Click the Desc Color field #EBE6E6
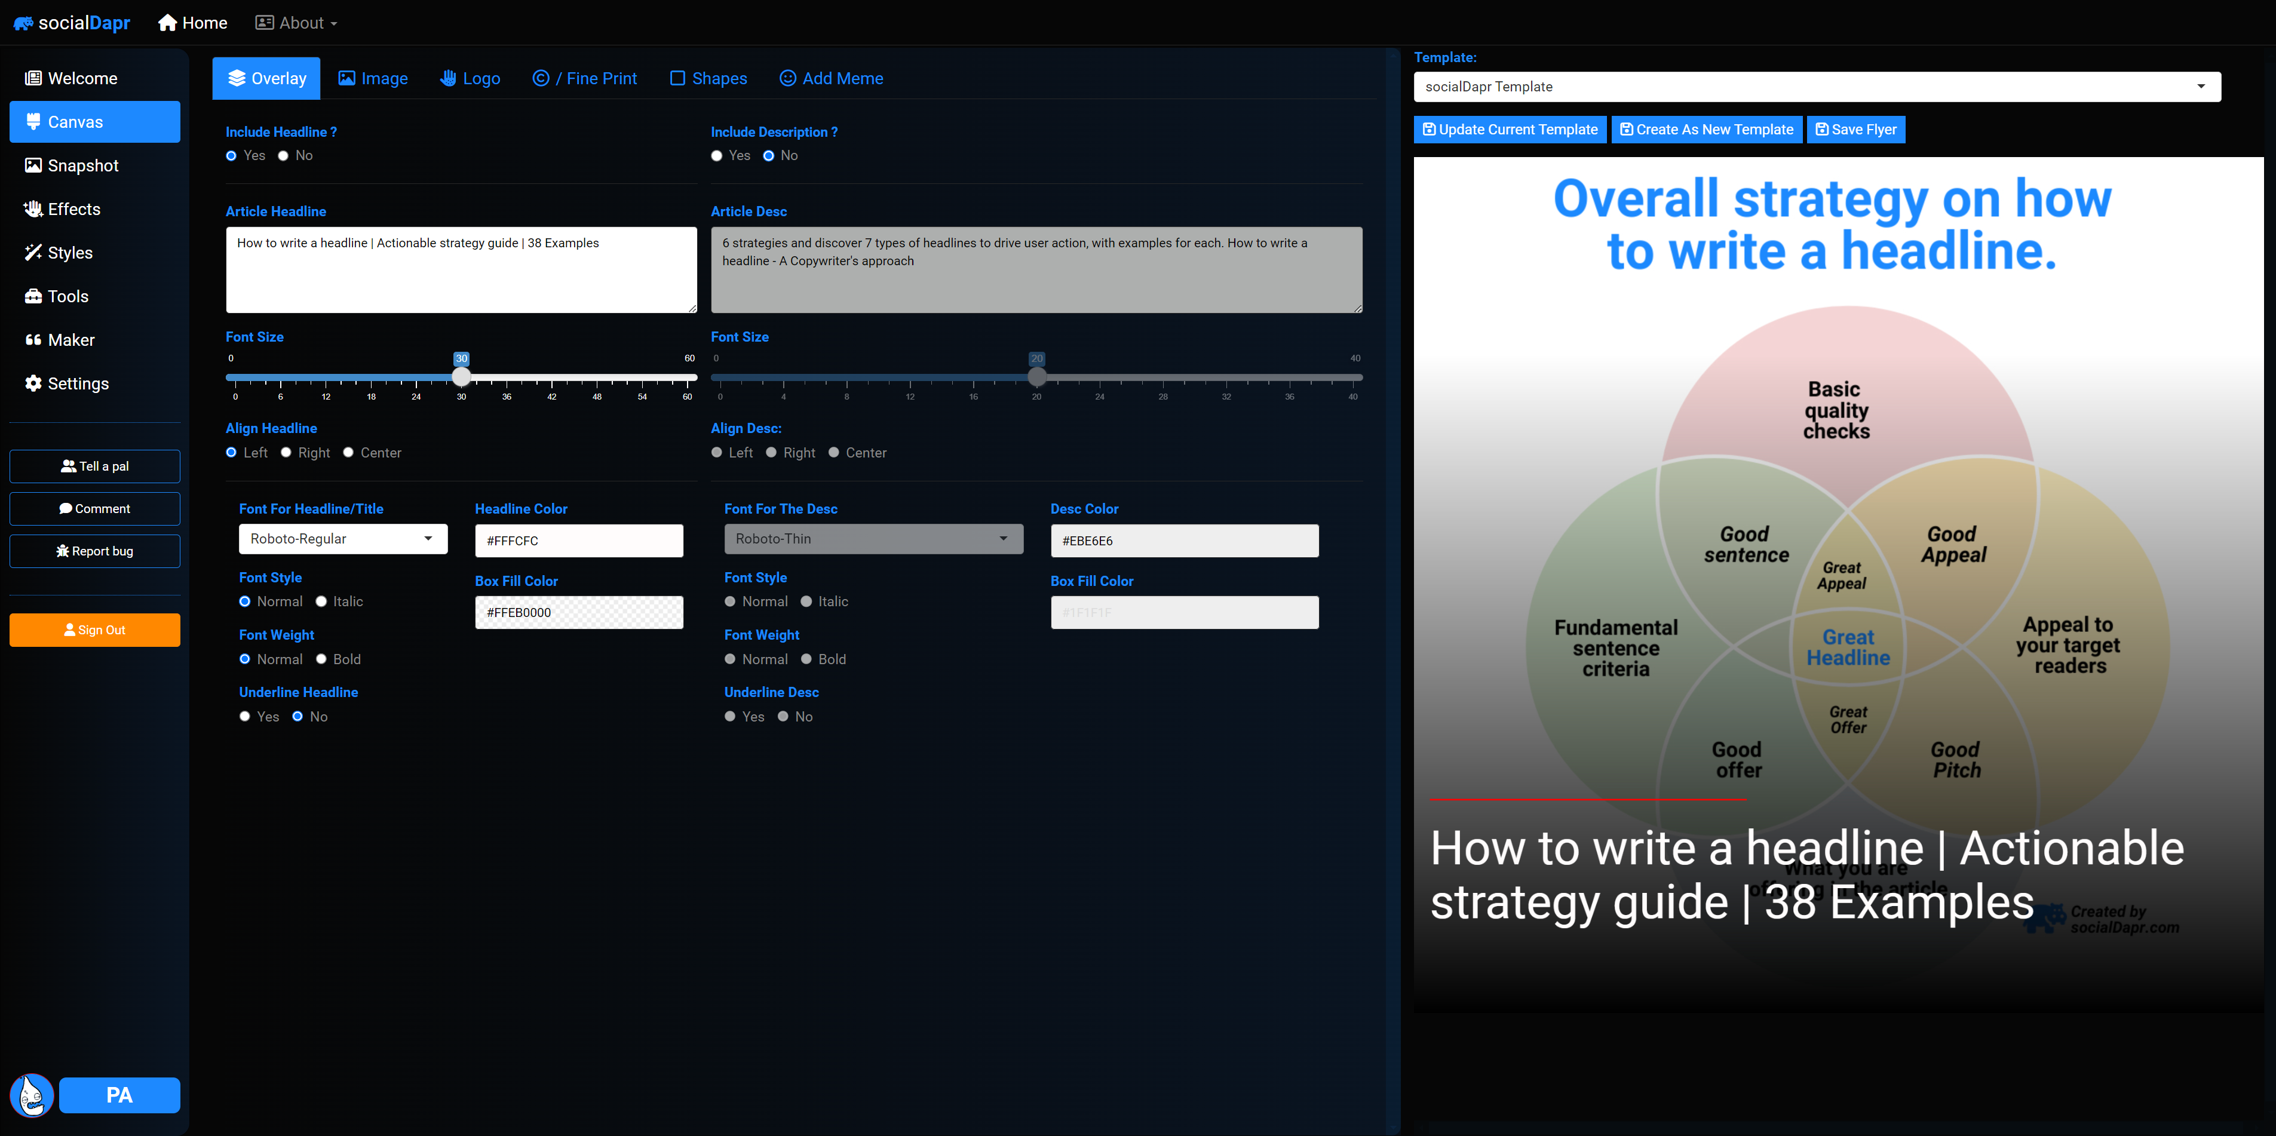Screen dimensions: 2276x1136 [1184, 541]
